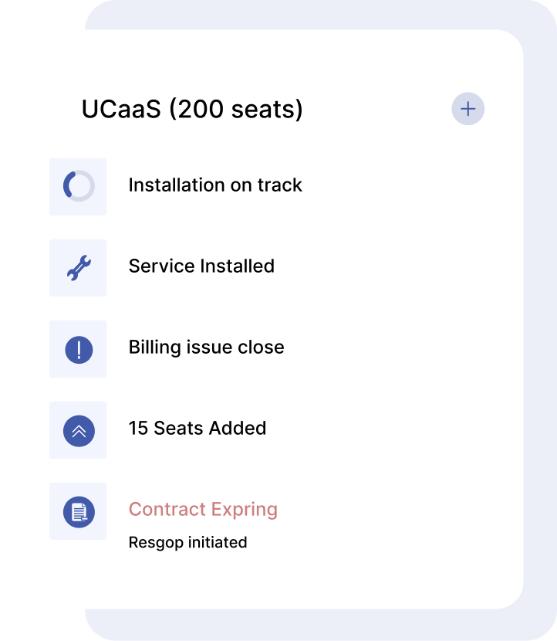
Task: Click the plus icon next to UCaaS heading
Action: 468,109
